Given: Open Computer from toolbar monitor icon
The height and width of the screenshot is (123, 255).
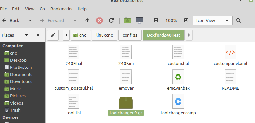Looking at the screenshot, I should coord(140,20).
